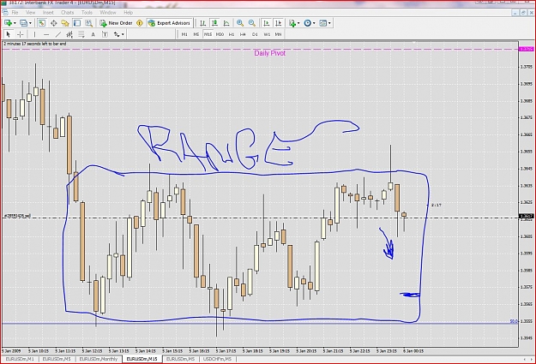
Task: Select the Cursor arrow tool
Action: [9, 34]
